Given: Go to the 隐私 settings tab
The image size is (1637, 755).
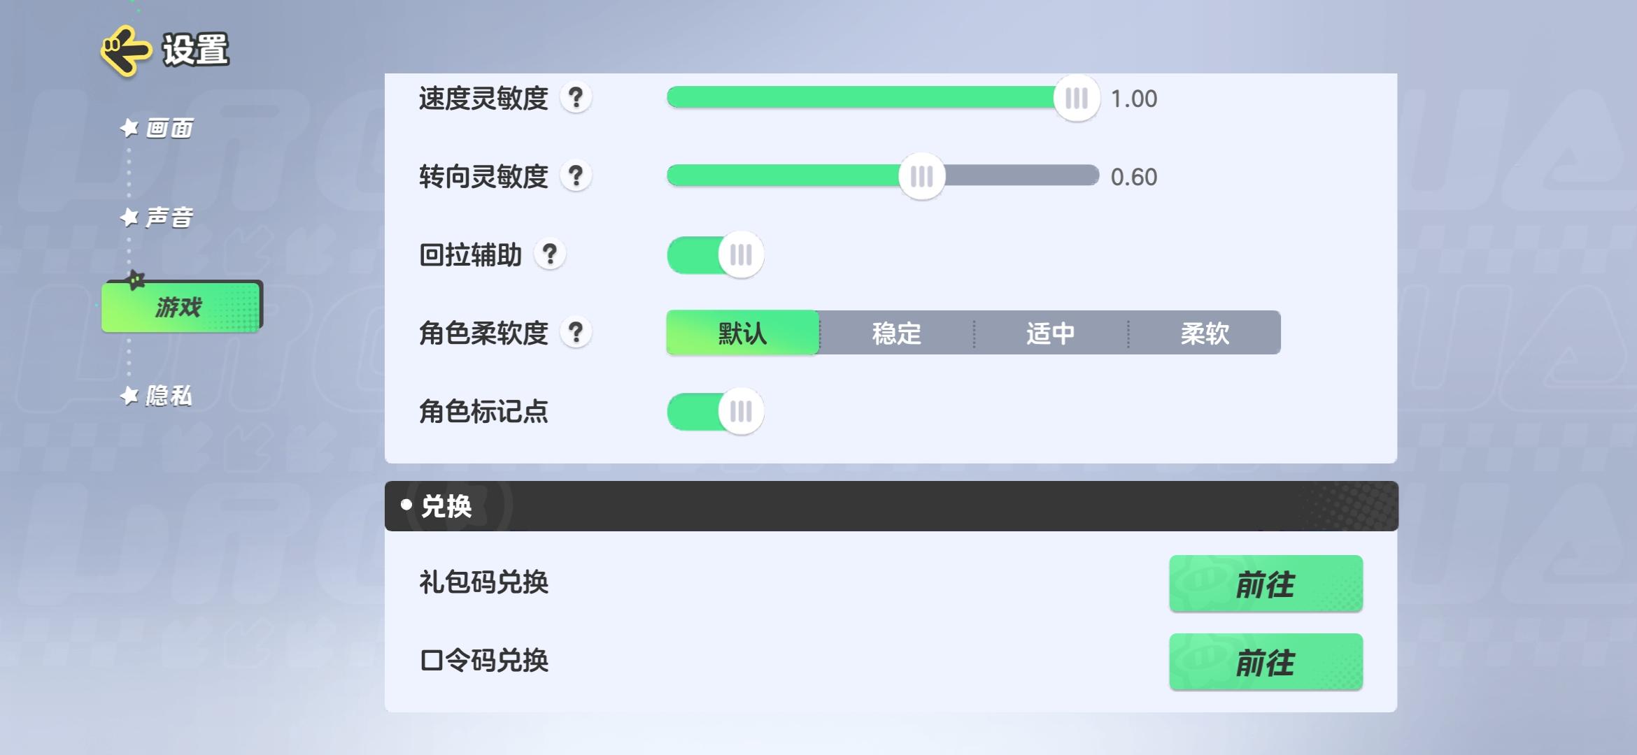Looking at the screenshot, I should coord(169,396).
